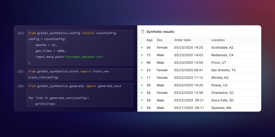Click the green status dot for Poway, CA row
This screenshot has width=275, height=137.
click(142, 85)
